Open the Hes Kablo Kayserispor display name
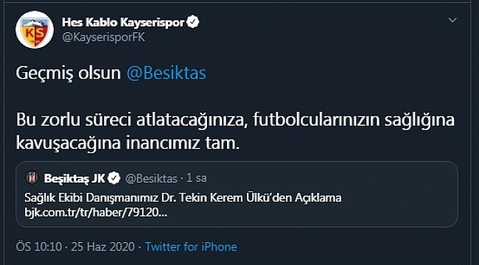 tap(123, 22)
